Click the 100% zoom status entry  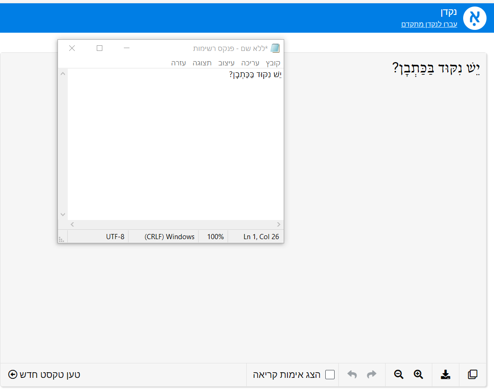pos(215,237)
